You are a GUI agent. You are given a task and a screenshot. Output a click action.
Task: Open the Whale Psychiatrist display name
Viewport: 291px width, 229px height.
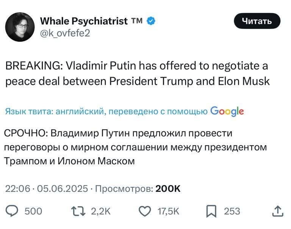[84, 21]
